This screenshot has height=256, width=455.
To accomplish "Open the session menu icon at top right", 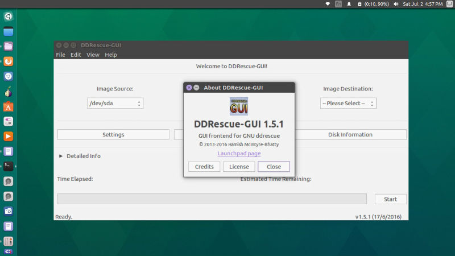I will (450, 4).
